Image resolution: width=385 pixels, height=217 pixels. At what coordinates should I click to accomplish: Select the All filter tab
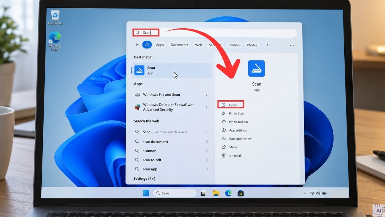(147, 45)
